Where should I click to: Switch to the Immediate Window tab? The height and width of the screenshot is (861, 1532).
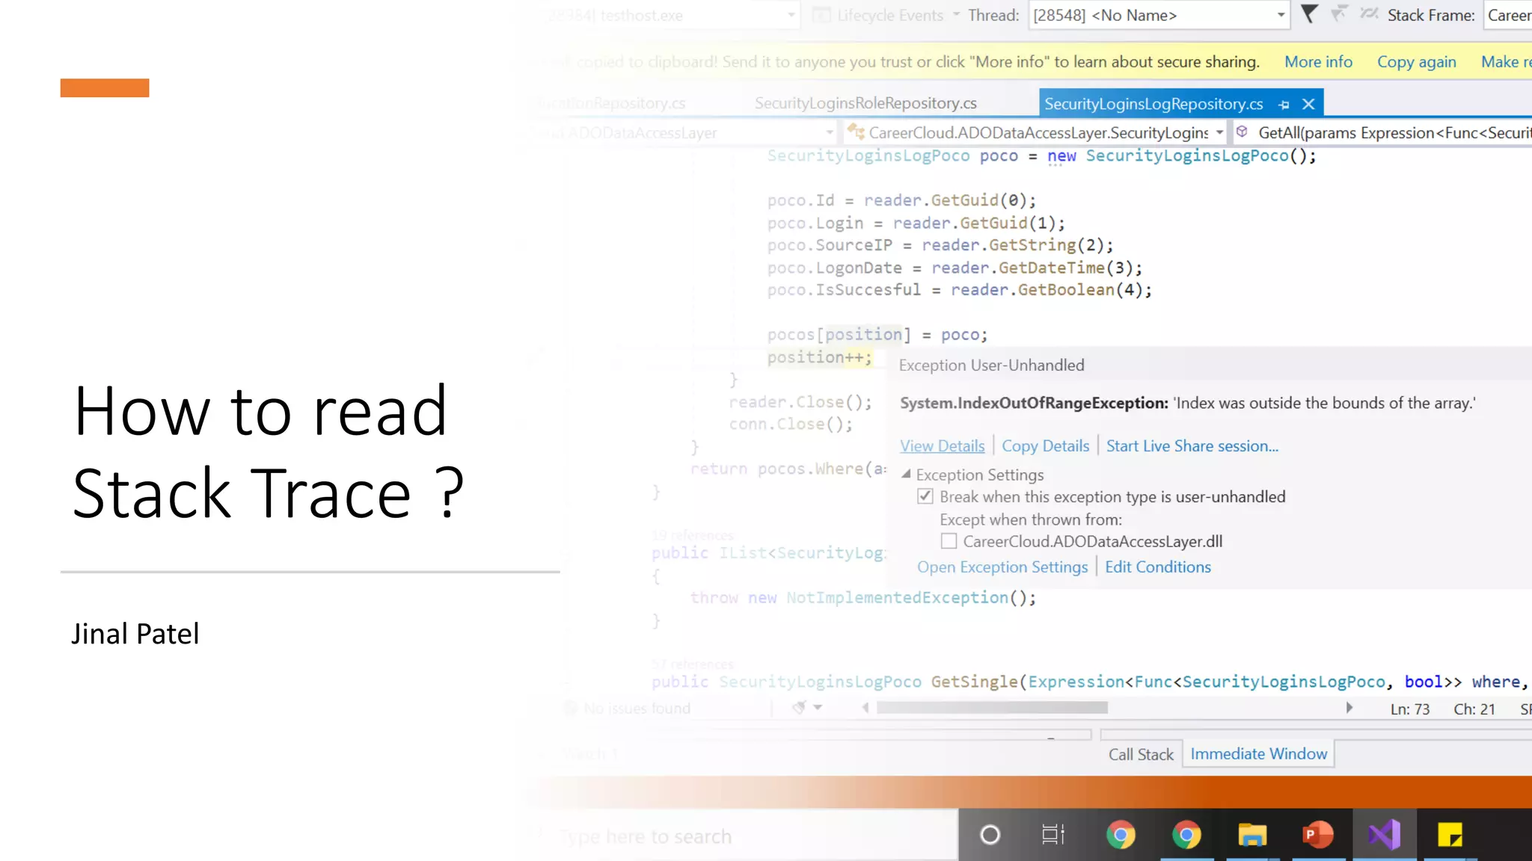click(x=1259, y=753)
